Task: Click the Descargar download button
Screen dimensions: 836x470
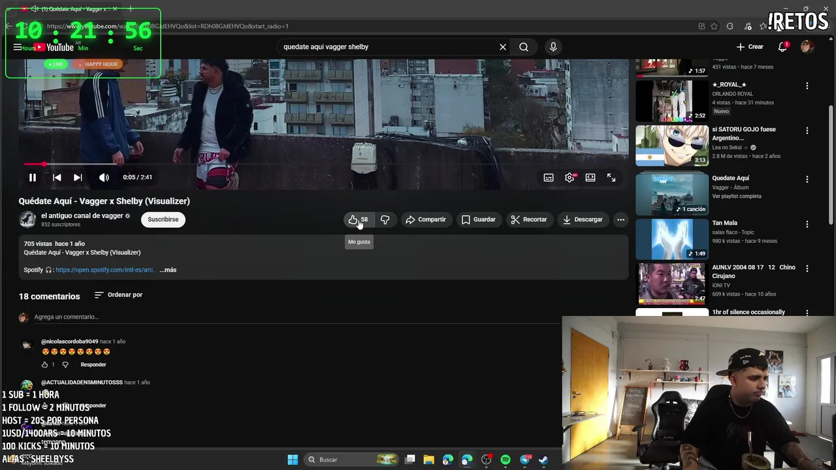Action: pos(583,220)
